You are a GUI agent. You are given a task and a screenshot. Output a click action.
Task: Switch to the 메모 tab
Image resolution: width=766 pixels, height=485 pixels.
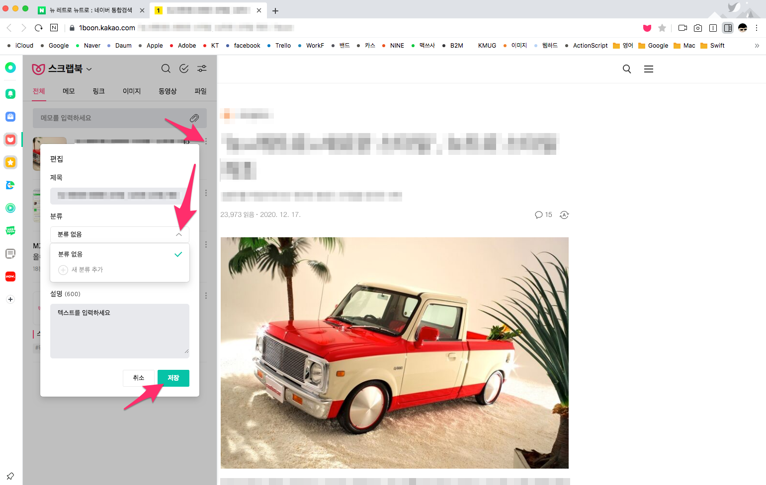coord(69,91)
